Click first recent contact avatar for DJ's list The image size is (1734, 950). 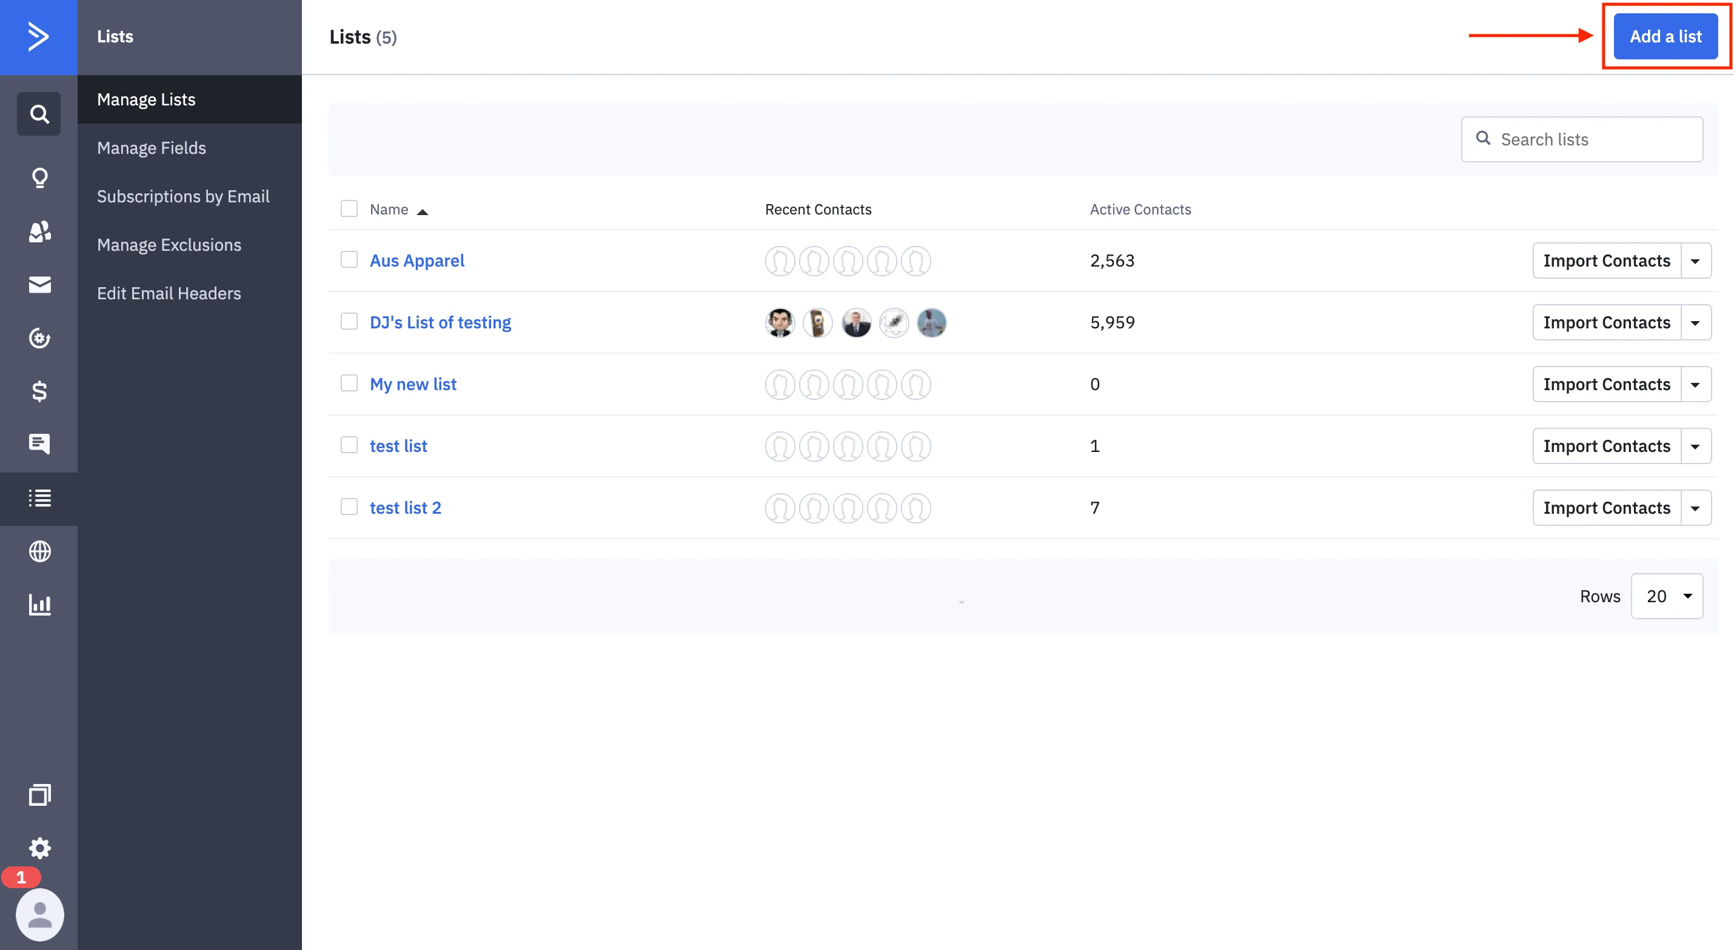(x=780, y=323)
